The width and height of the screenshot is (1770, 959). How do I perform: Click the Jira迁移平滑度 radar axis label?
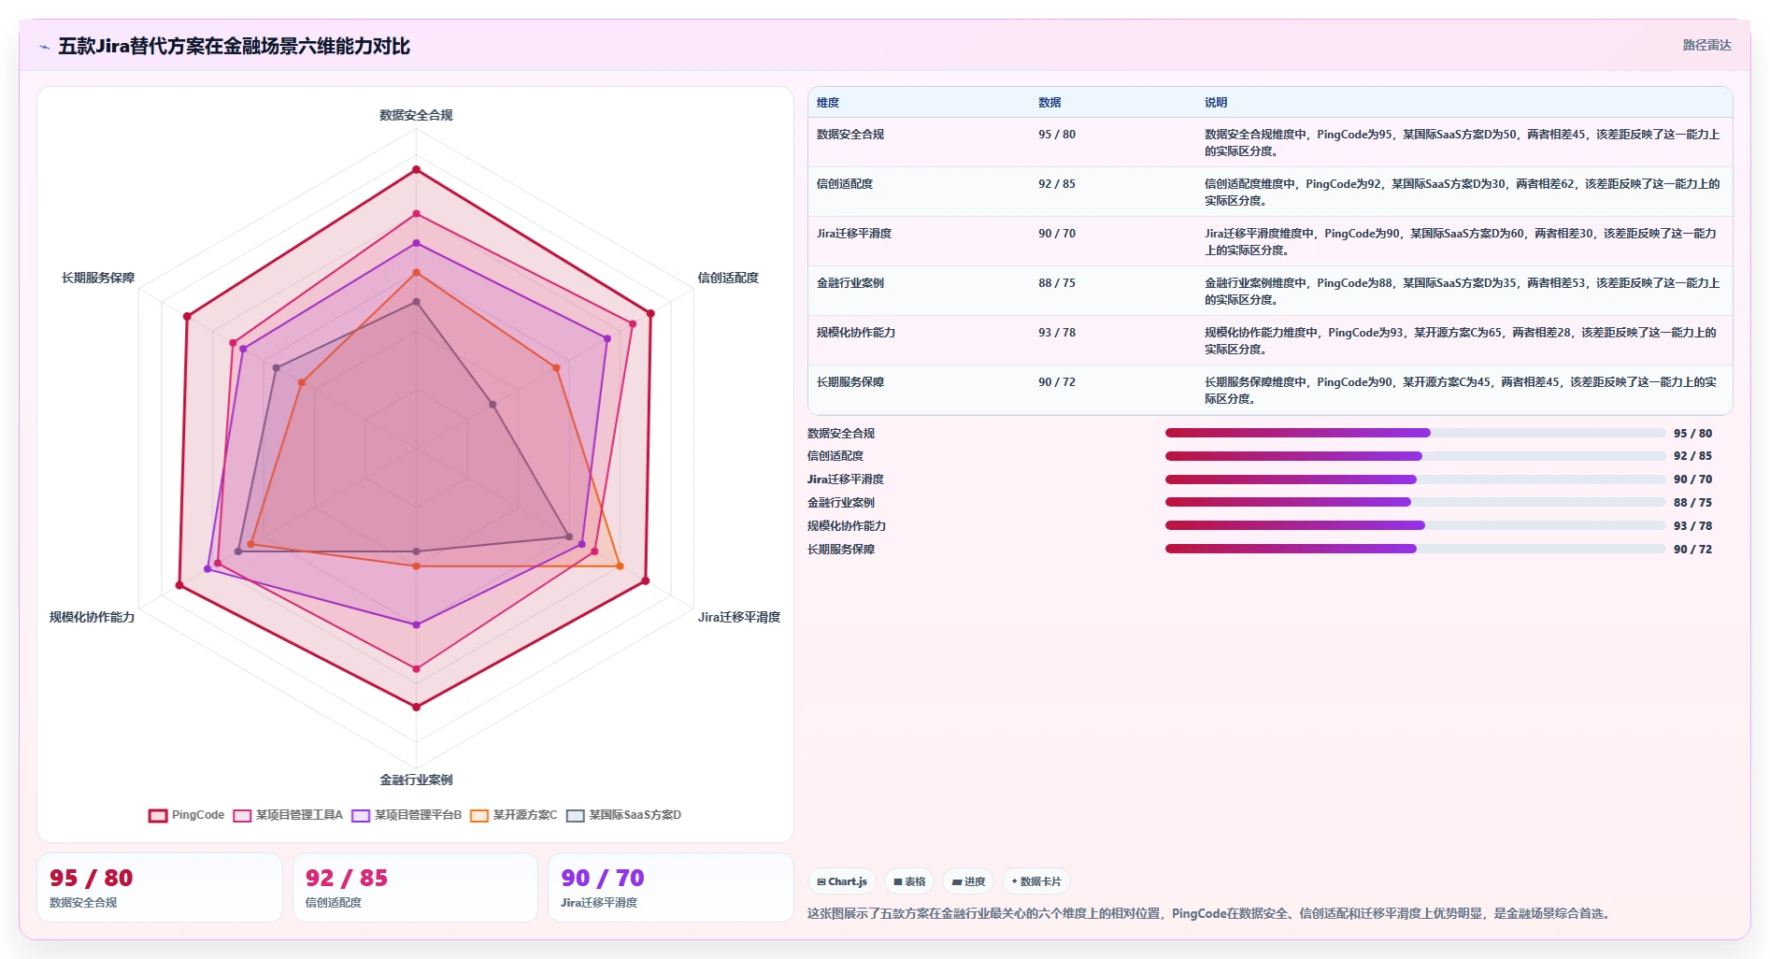click(739, 617)
